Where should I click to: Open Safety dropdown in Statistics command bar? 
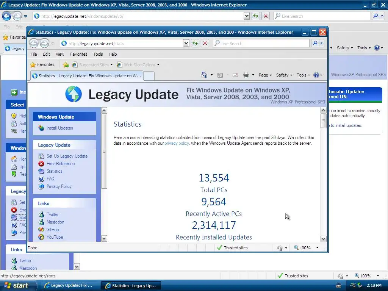(284, 75)
